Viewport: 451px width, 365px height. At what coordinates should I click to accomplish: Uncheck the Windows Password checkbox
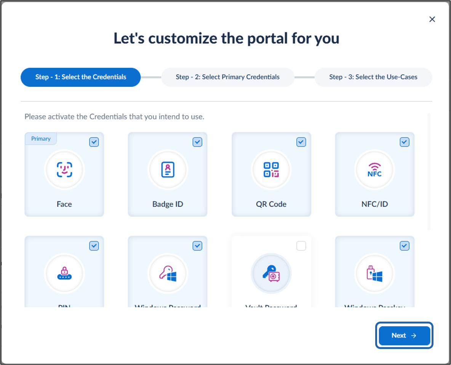pos(197,246)
